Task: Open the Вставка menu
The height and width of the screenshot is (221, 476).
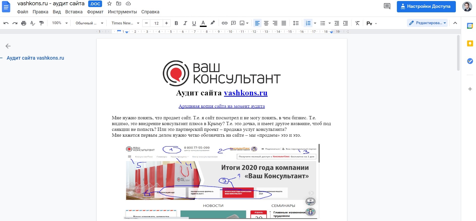Action: coord(74,12)
